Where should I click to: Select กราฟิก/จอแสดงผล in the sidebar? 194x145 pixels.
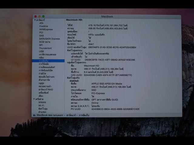pyautogui.click(x=48, y=54)
